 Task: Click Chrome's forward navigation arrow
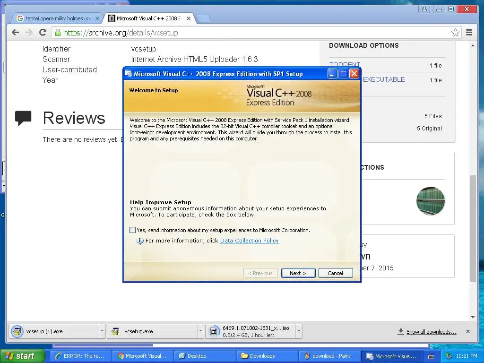click(29, 33)
